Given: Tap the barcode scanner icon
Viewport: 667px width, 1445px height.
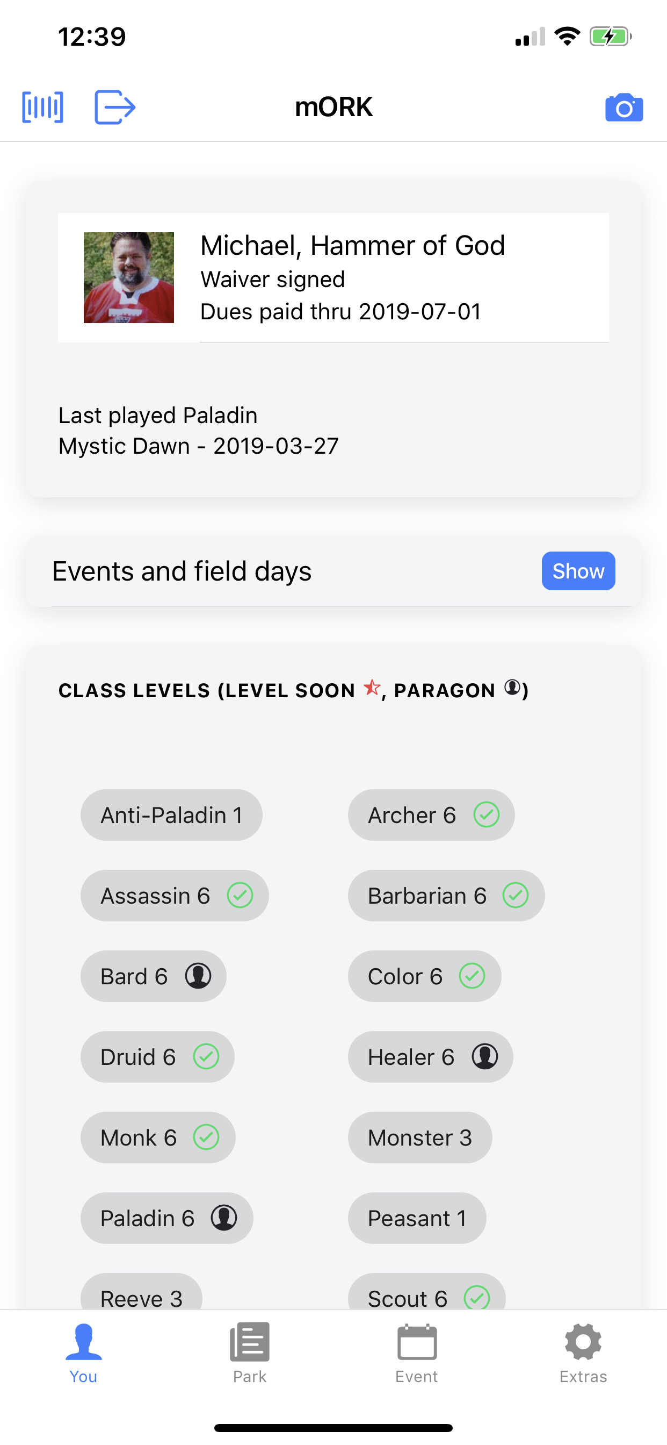Looking at the screenshot, I should (x=42, y=106).
